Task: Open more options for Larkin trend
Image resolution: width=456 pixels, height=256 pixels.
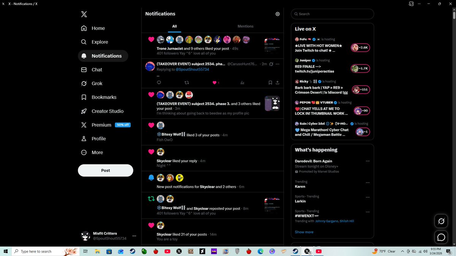Action: coord(367,197)
